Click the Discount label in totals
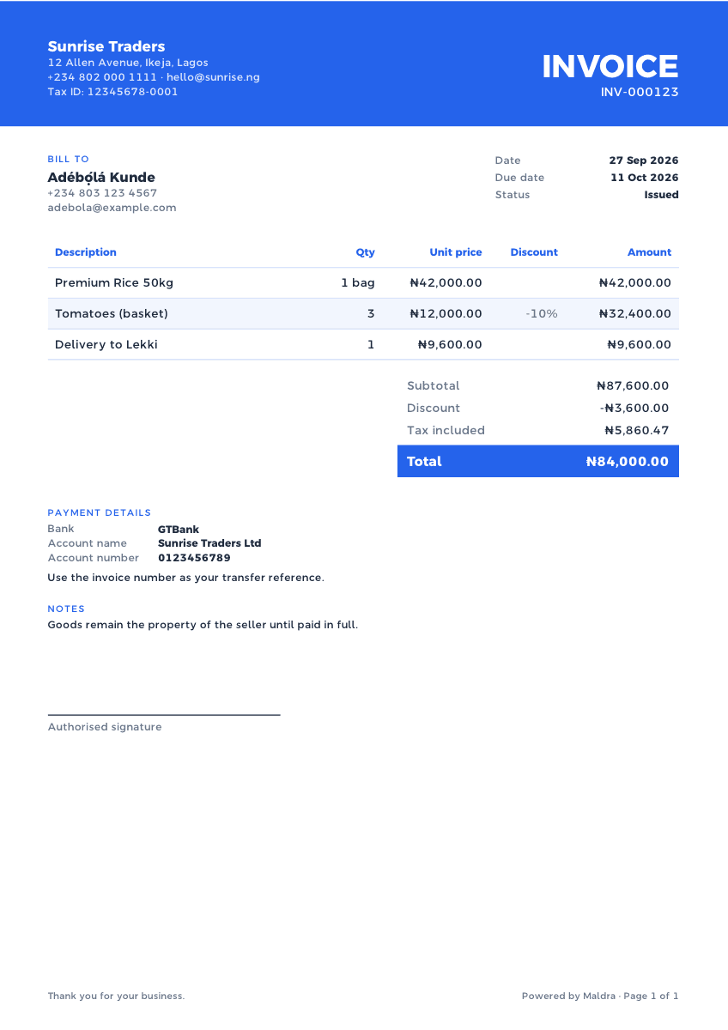 [x=434, y=408]
